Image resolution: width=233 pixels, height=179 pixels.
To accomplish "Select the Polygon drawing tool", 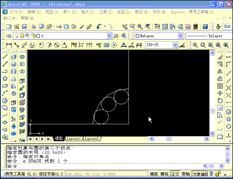I will pyautogui.click(x=5, y=79).
